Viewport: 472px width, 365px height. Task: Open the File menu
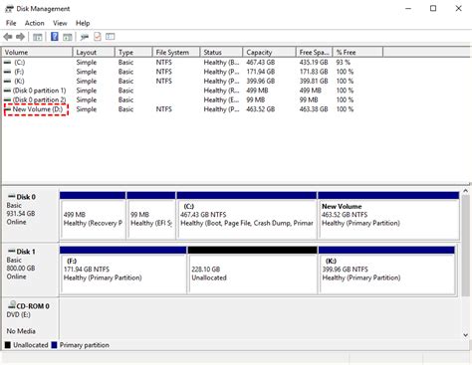11,23
